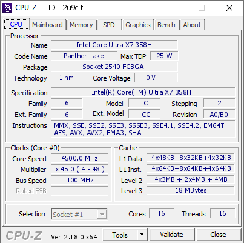The width and height of the screenshot is (244, 243).
Task: Open the Socket #1 selection combo box
Action: (79, 214)
